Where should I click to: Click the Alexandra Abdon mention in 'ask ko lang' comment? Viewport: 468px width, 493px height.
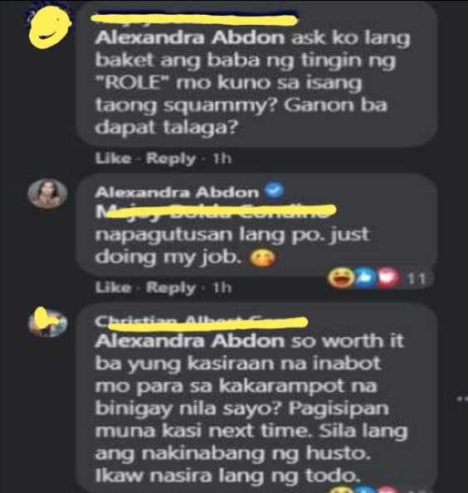tap(189, 38)
